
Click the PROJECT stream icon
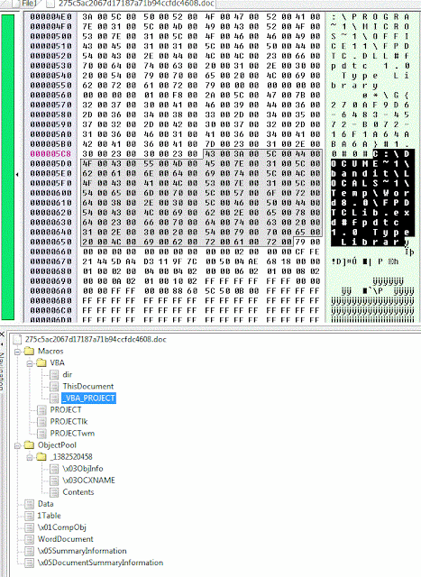tap(41, 410)
